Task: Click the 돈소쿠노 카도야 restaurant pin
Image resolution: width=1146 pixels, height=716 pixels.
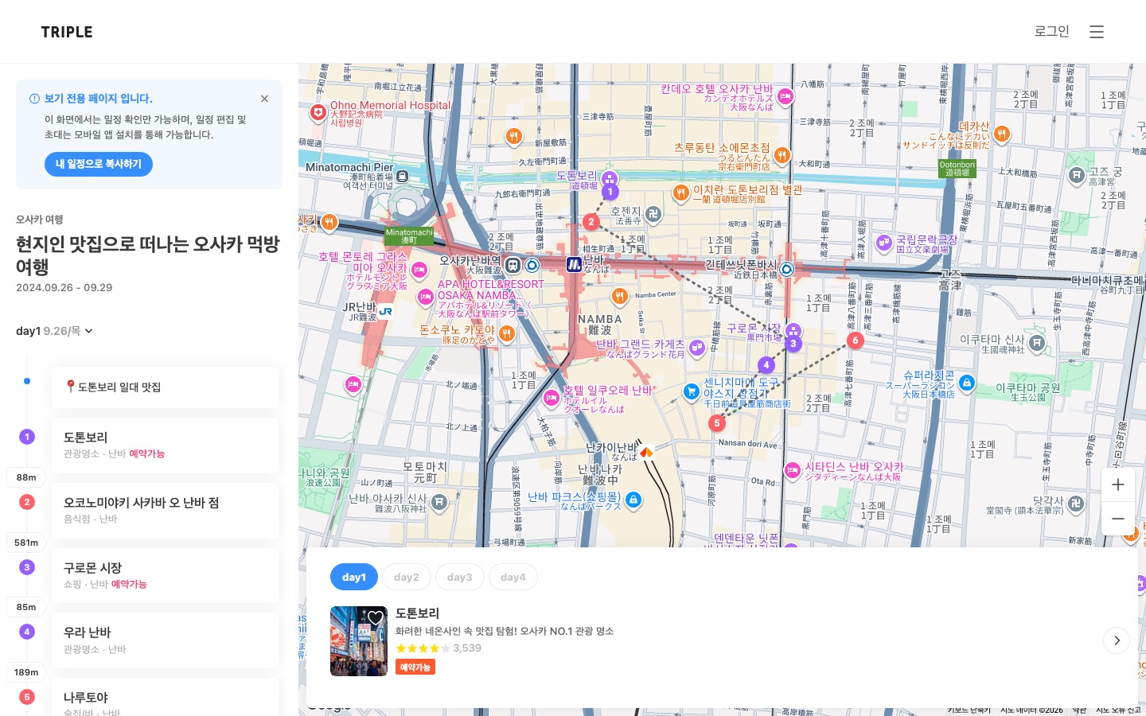Action: (507, 333)
